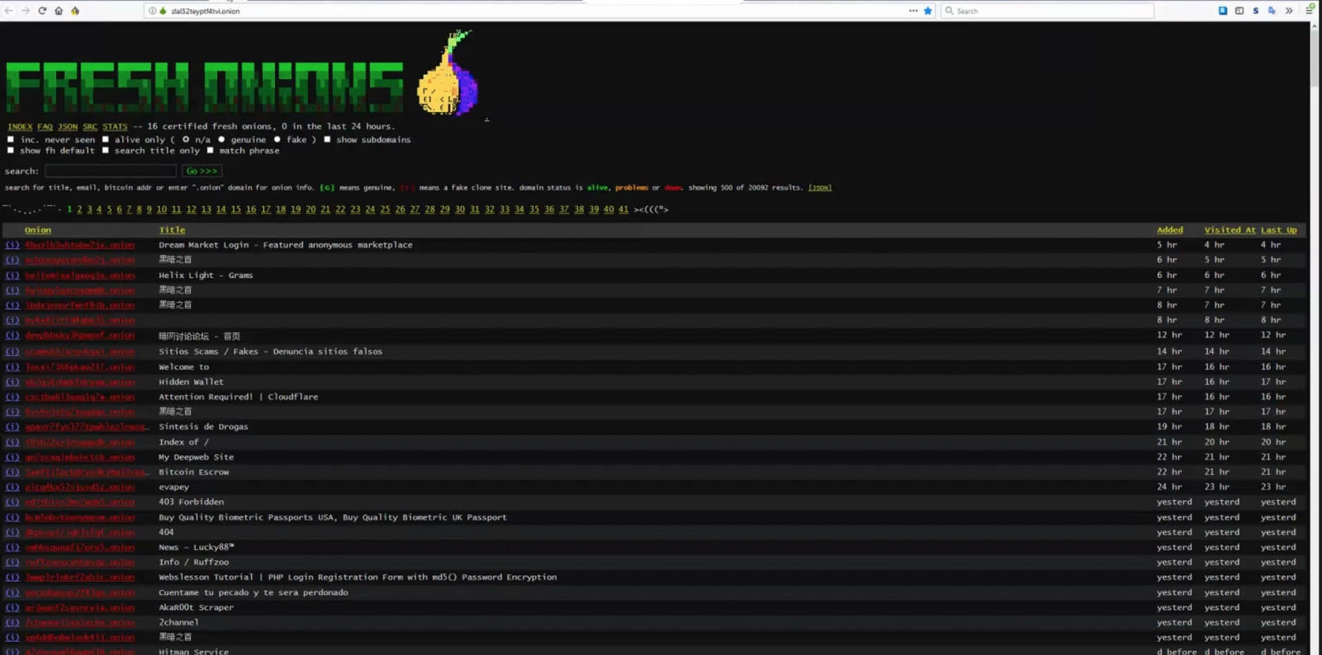
Task: Open the page actions three-dot menu
Action: (913, 10)
